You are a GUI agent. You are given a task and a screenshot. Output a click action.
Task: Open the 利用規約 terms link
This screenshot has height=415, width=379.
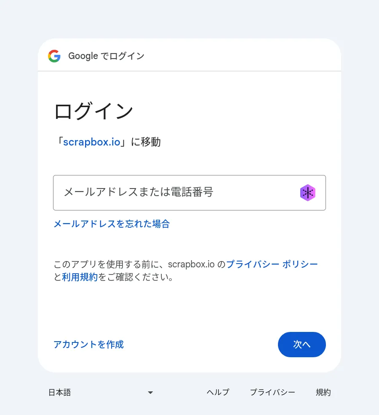point(80,277)
